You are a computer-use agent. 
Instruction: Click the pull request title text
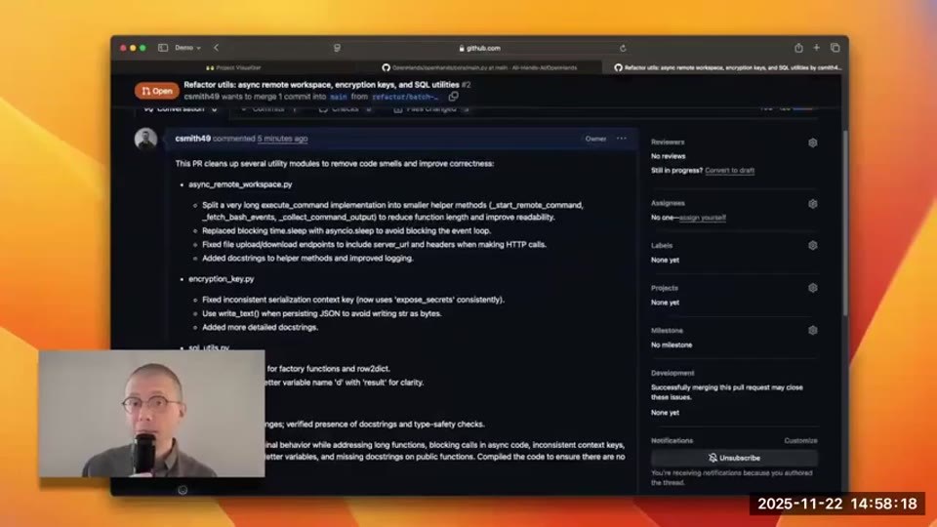pyautogui.click(x=321, y=85)
